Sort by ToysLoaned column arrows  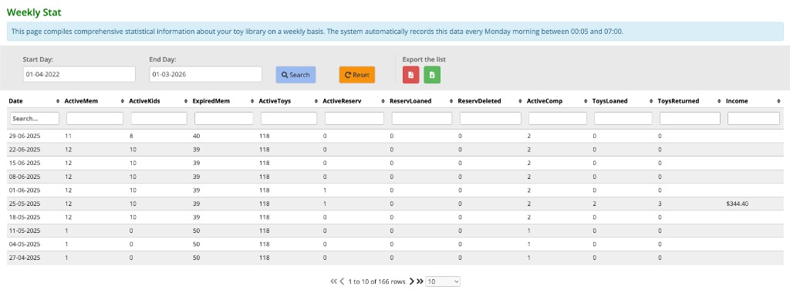(x=651, y=101)
